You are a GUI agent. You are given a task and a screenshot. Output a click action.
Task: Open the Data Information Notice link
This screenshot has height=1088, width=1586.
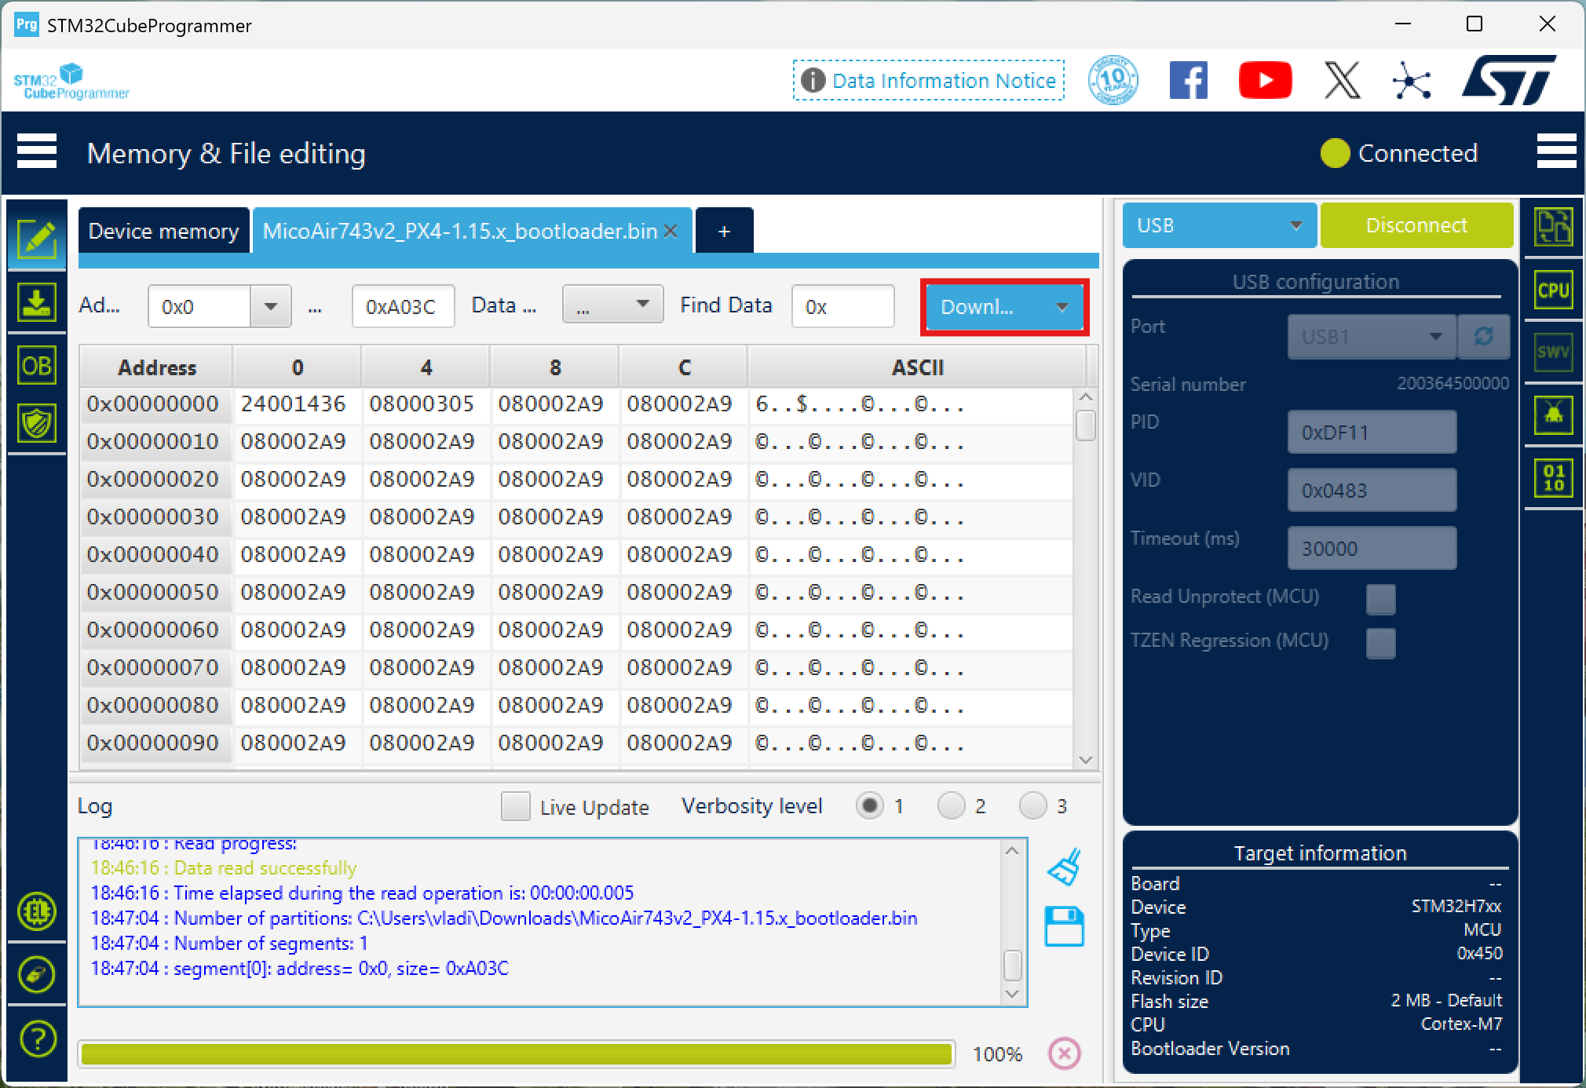tap(929, 81)
